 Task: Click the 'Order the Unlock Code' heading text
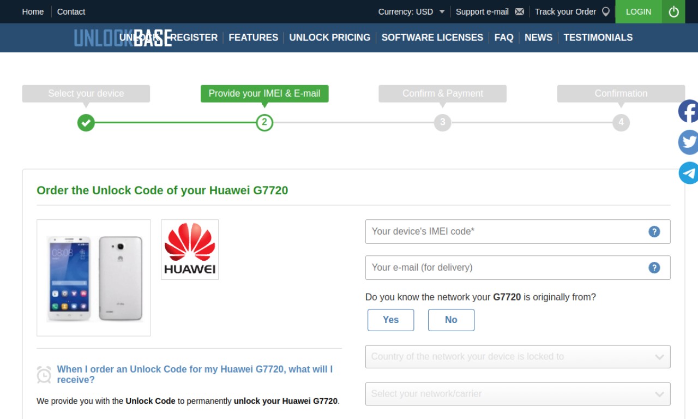click(x=162, y=190)
